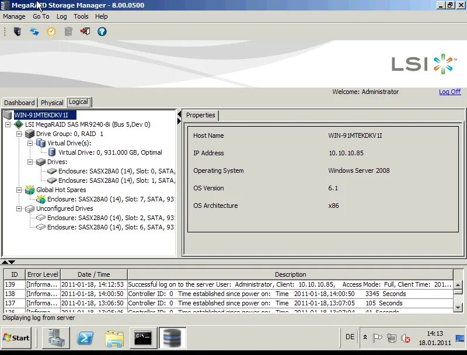Viewport: 467px width, 355px height.
Task: Click the Virtual Drive(s) cylinders icon
Action: click(x=41, y=143)
